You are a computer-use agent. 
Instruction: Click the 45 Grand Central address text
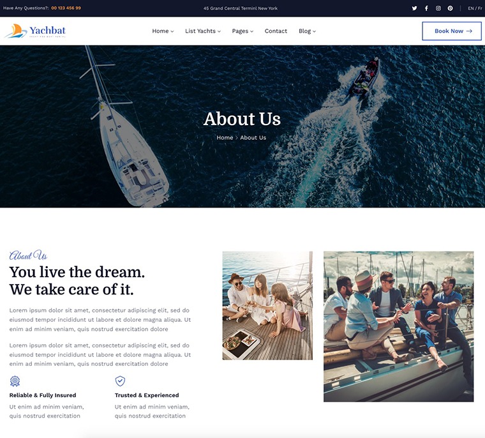[240, 8]
